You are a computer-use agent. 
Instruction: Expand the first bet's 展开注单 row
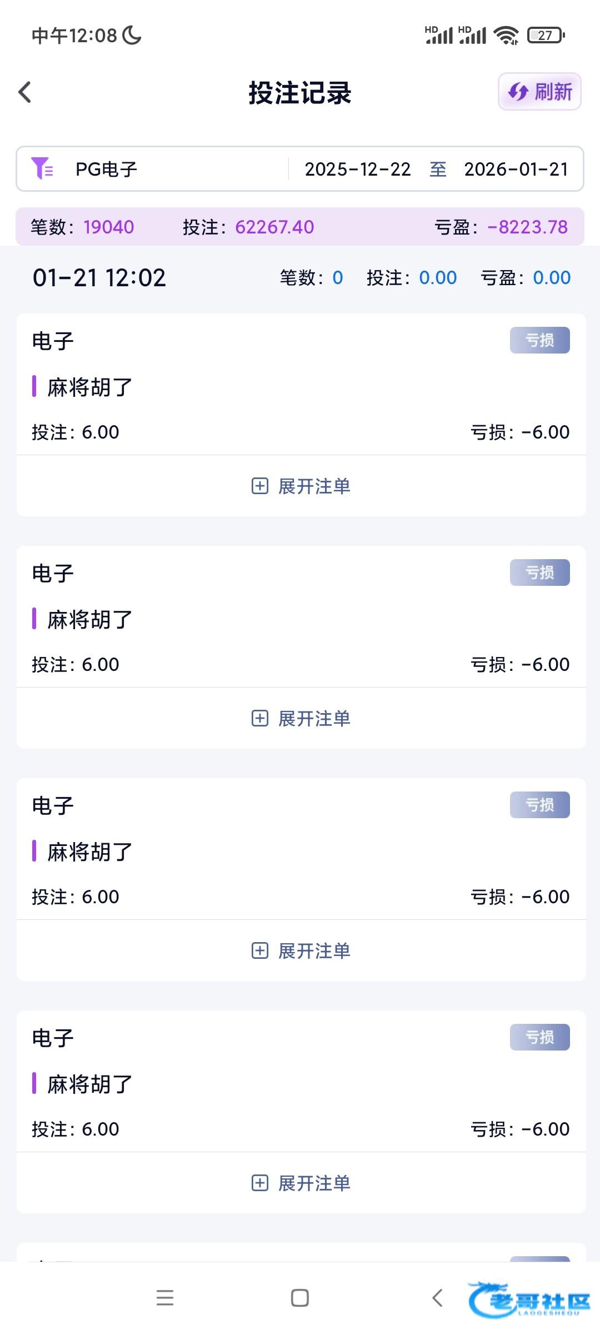(301, 486)
